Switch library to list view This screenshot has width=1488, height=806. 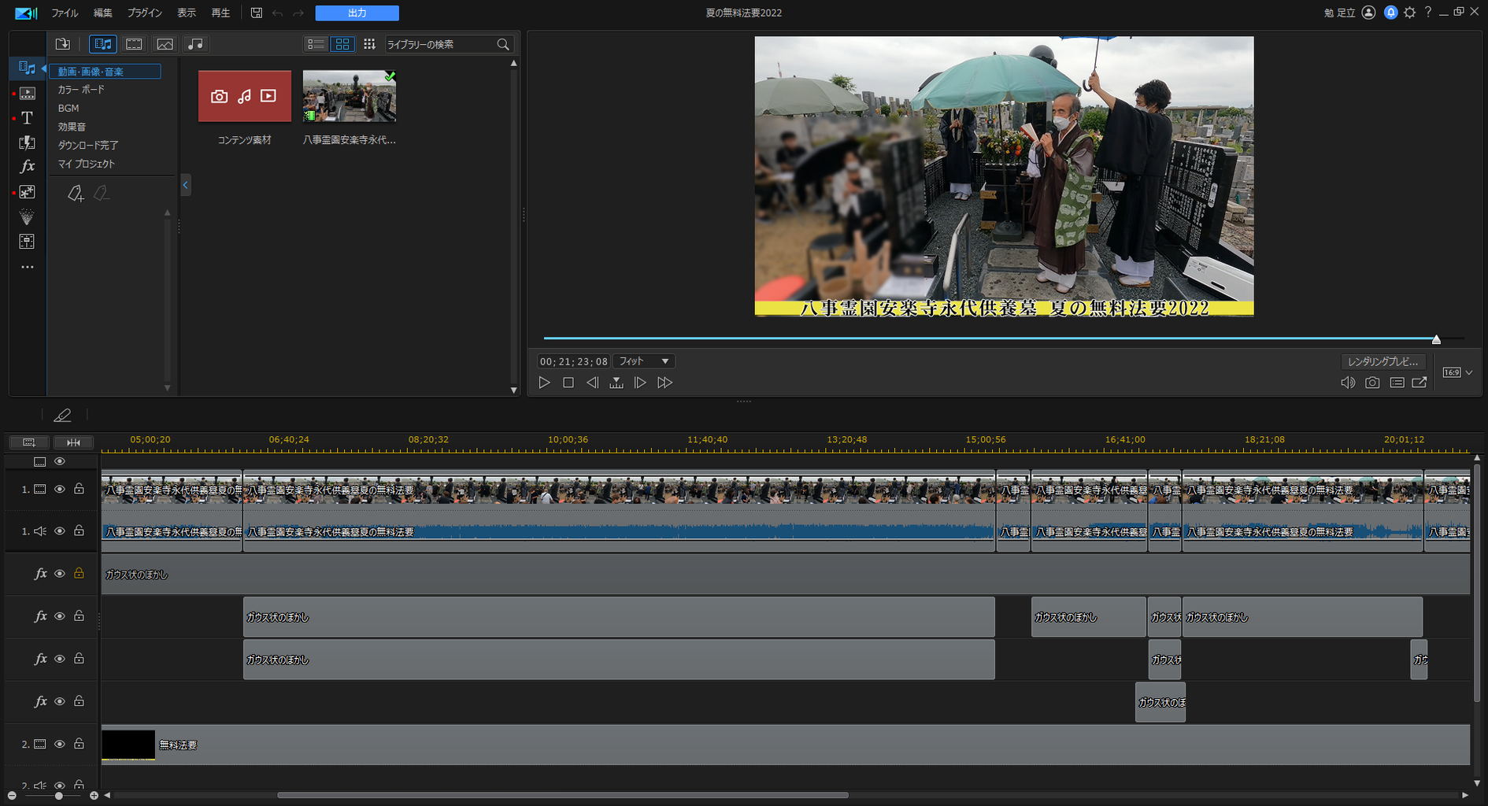pyautogui.click(x=316, y=44)
